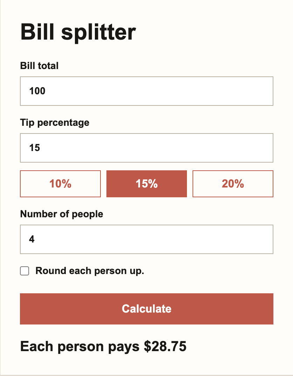The height and width of the screenshot is (376, 293).
Task: Pick the 20% tip preset button
Action: (x=233, y=184)
